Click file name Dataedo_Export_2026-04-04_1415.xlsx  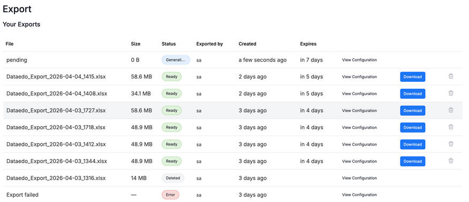coord(56,77)
